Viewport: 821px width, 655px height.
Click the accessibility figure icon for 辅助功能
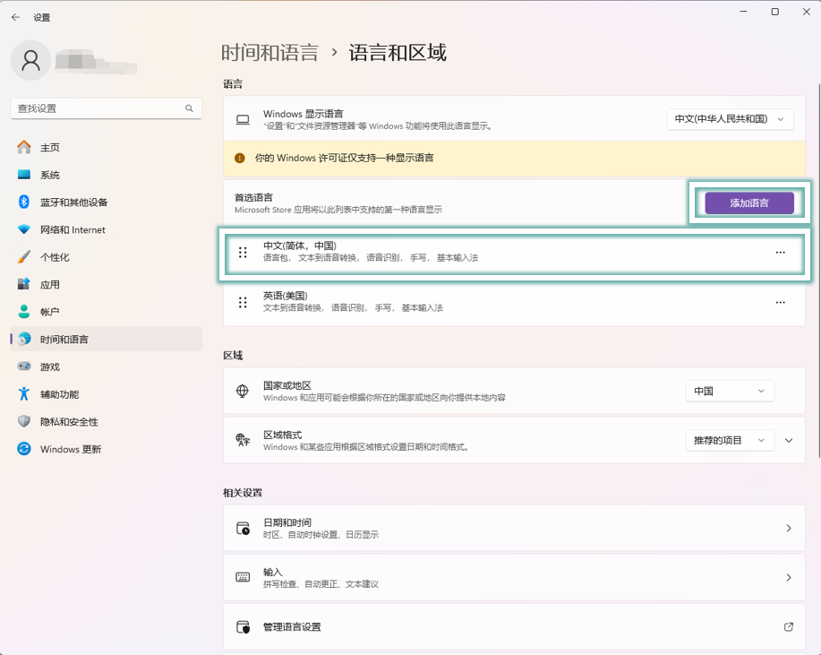(x=24, y=393)
